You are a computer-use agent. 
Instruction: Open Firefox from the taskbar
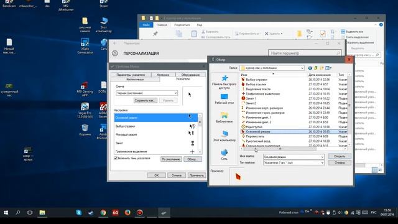[x=127, y=213]
